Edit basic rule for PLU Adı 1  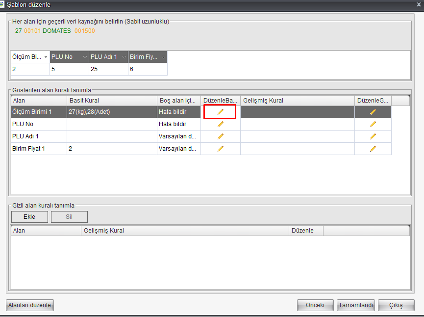(x=221, y=136)
